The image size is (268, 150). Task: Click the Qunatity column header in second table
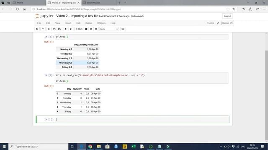77,89
